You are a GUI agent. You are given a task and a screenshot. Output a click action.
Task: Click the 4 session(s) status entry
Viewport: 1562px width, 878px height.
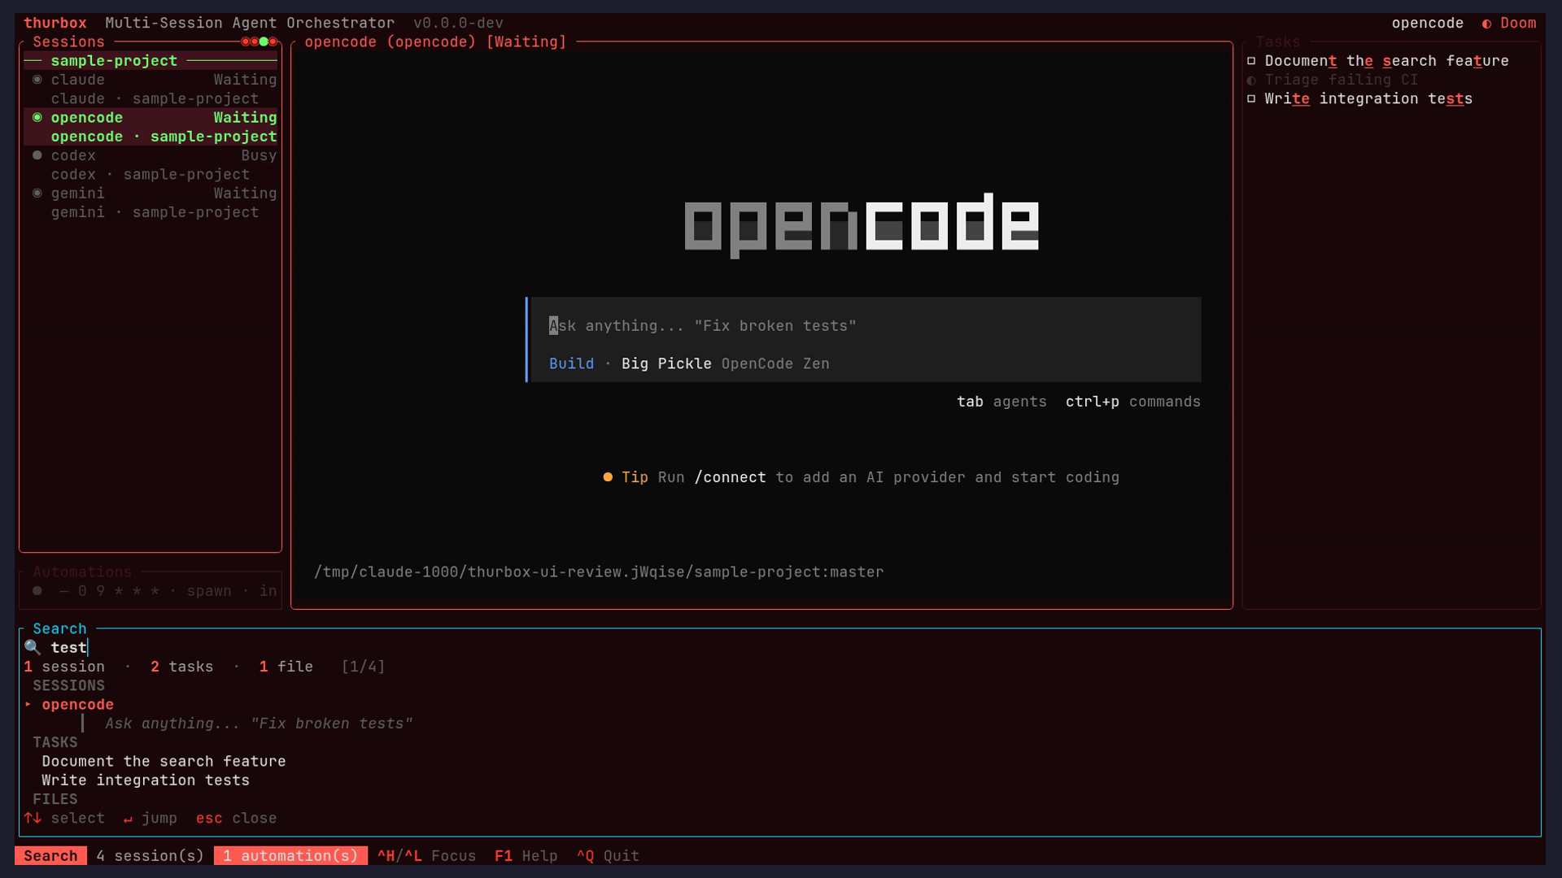(150, 856)
